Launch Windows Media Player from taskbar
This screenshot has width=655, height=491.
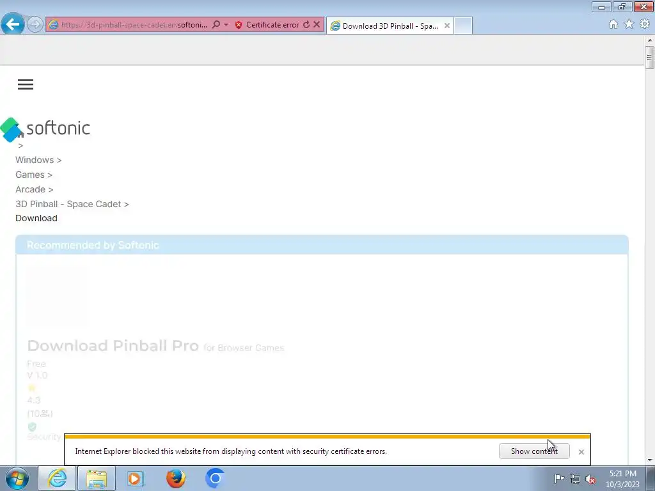point(135,478)
